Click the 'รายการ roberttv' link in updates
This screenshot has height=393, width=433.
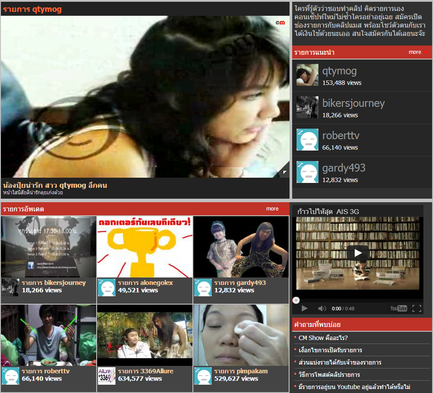[x=45, y=371]
